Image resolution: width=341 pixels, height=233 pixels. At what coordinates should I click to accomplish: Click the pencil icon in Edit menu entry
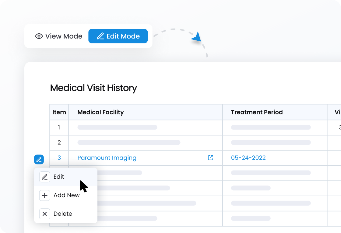44,177
